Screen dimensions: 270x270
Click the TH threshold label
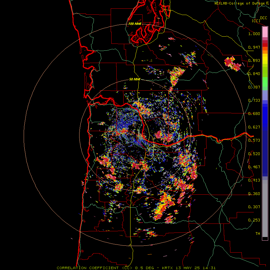[x=258, y=234]
